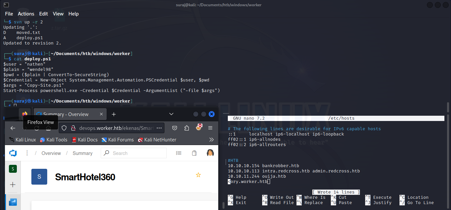Open the page actions ellipsis in URL bar

point(159,128)
